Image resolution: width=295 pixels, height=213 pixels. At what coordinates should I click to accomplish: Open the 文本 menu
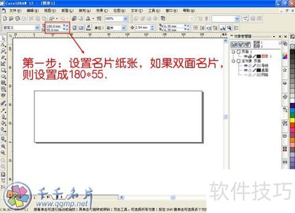coord(137,11)
